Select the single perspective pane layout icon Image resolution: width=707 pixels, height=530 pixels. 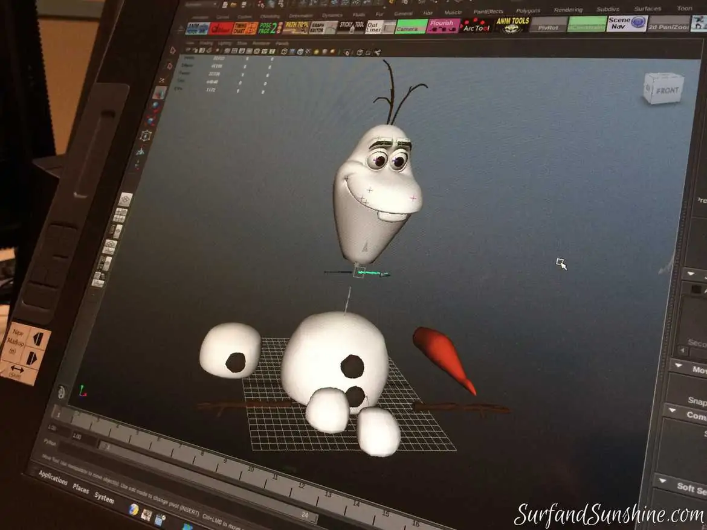pos(126,199)
